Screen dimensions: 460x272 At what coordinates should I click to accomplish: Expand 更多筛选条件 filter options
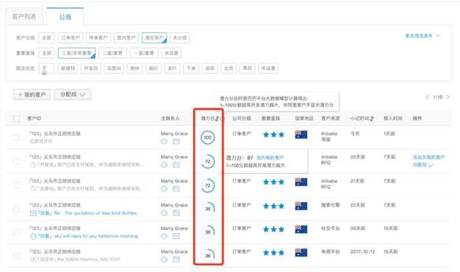(x=423, y=35)
